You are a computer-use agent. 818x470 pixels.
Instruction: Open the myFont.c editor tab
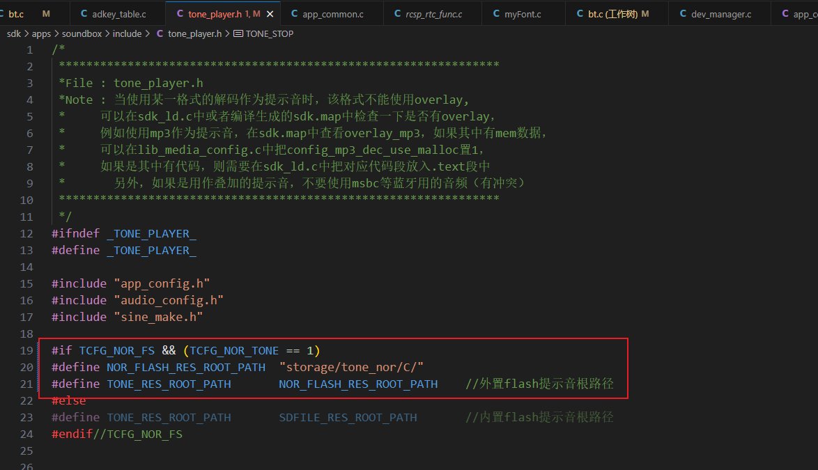coord(517,14)
